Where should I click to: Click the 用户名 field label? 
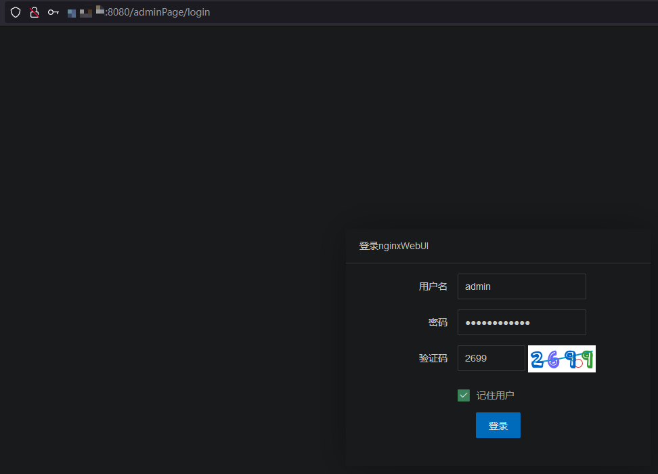433,286
